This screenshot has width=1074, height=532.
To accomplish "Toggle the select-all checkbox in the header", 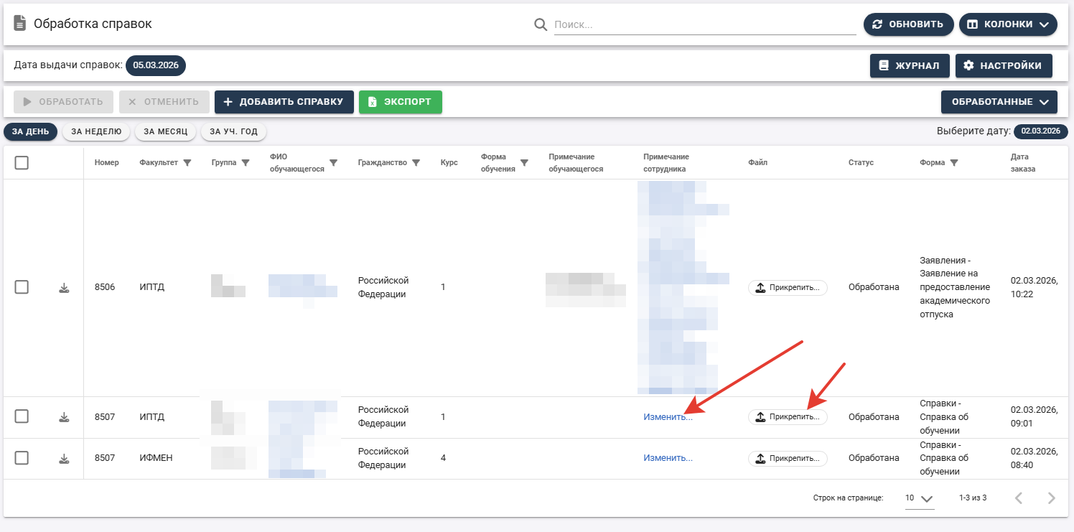I will tap(22, 163).
